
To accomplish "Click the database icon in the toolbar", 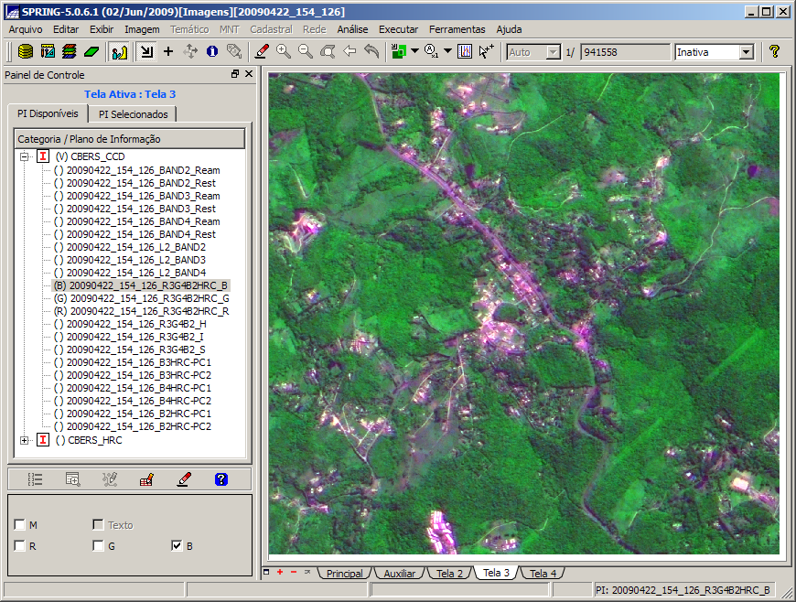I will [x=26, y=52].
